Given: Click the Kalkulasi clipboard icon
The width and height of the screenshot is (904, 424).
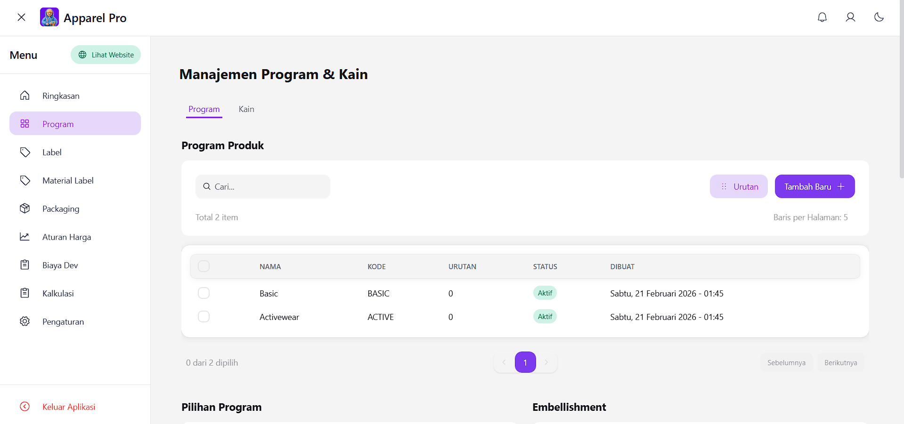Looking at the screenshot, I should coord(25,293).
